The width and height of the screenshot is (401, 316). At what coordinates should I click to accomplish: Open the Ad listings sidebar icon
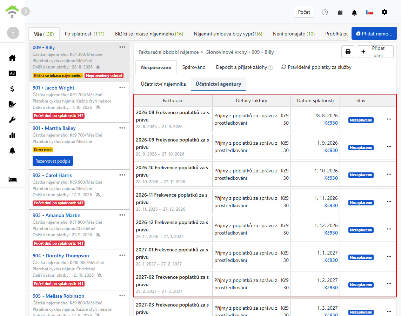point(12,73)
